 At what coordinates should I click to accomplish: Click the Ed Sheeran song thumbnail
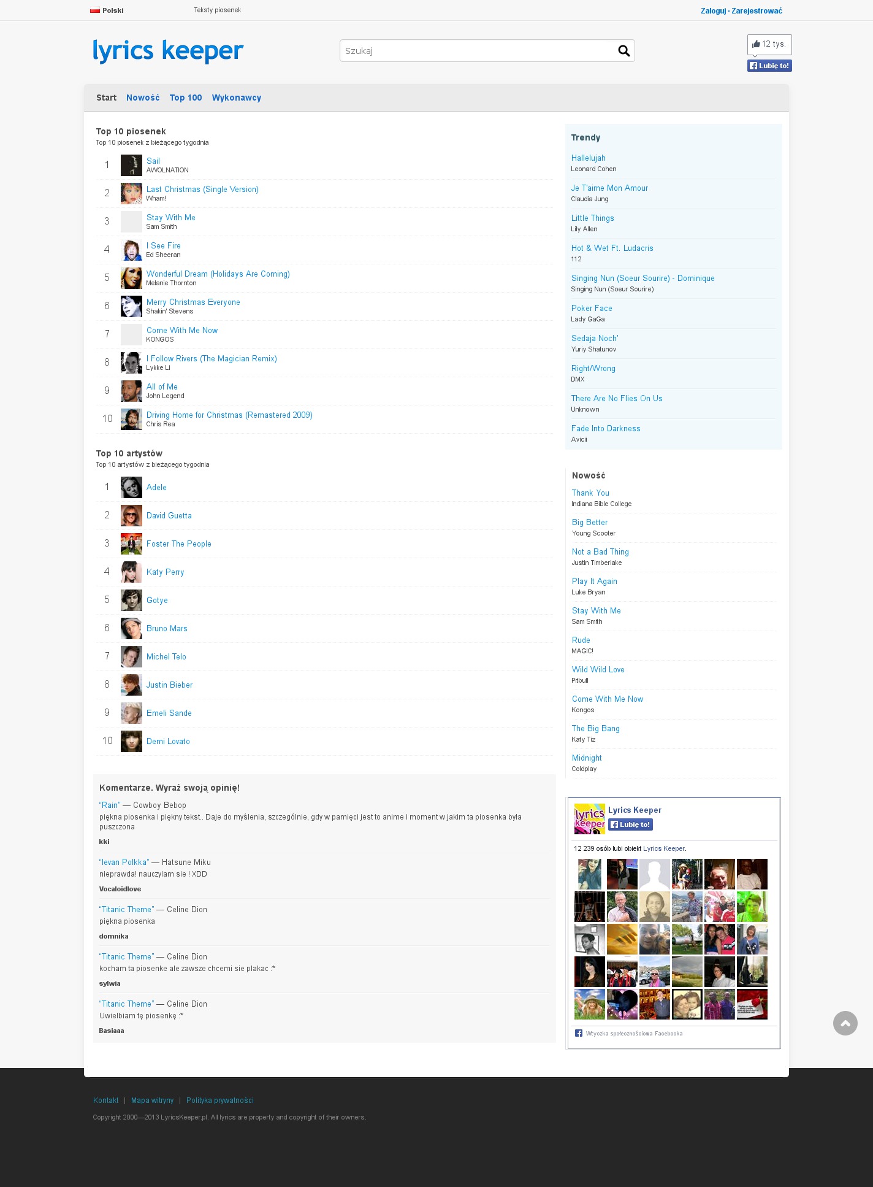coord(131,250)
